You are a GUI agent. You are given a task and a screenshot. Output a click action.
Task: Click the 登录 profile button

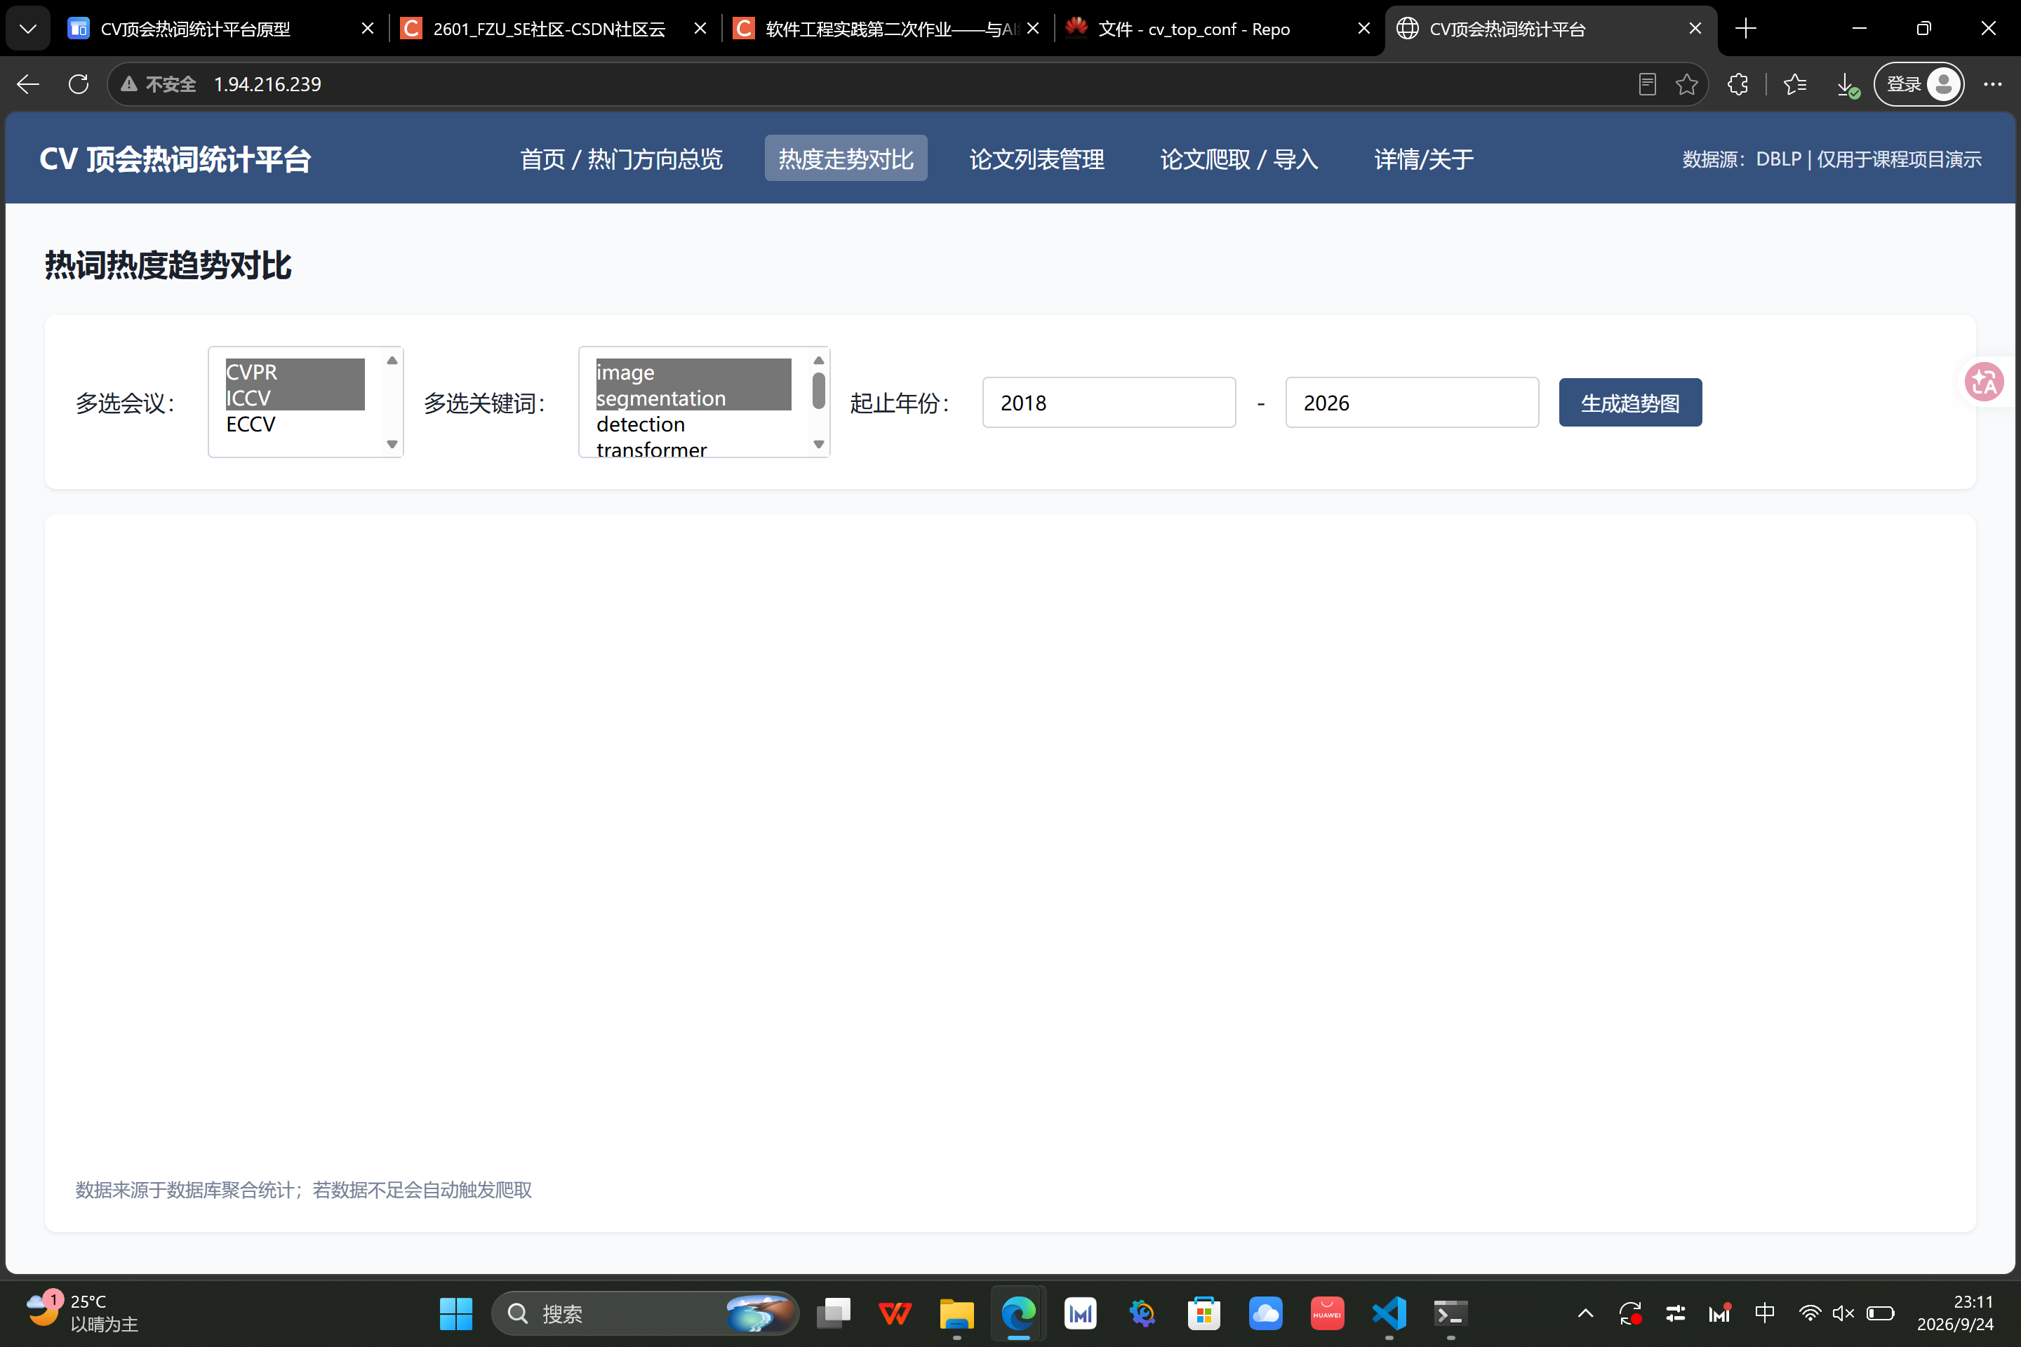1918,84
